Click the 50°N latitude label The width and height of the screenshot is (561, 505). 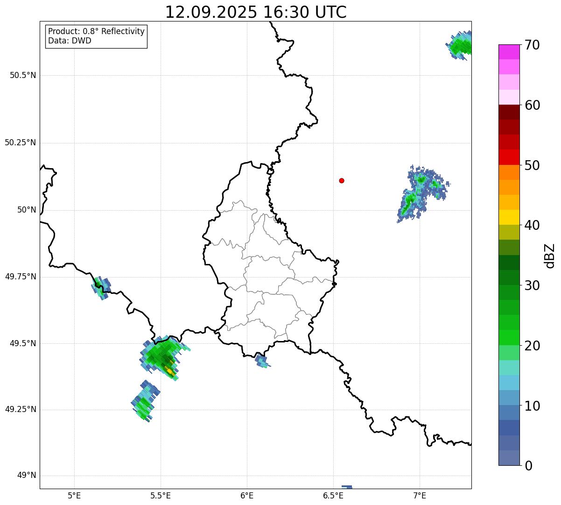(27, 210)
